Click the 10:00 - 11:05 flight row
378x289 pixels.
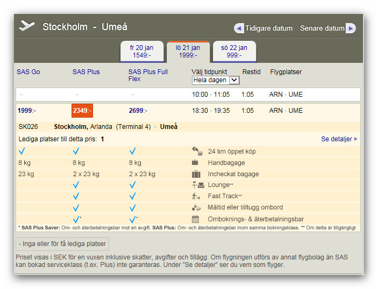[x=210, y=95]
